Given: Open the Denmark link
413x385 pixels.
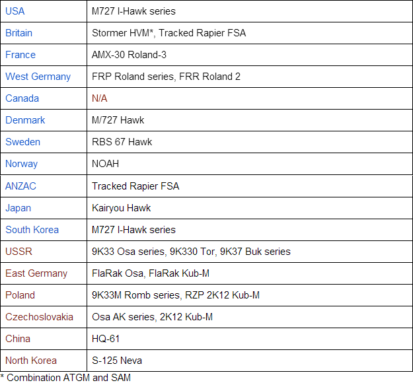Looking at the screenshot, I should point(25,120).
